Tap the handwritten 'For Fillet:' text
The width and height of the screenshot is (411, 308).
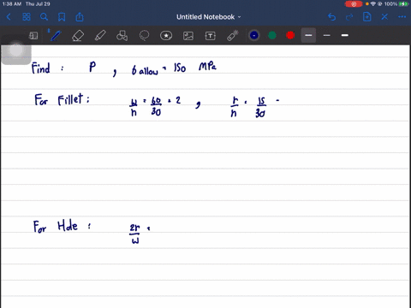coord(62,99)
